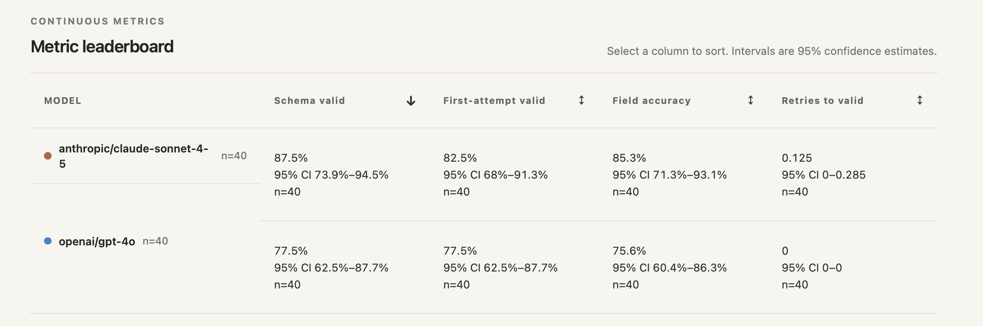Click the 0.125 Retries to valid value
Screen dimensions: 983x326
tap(797, 158)
